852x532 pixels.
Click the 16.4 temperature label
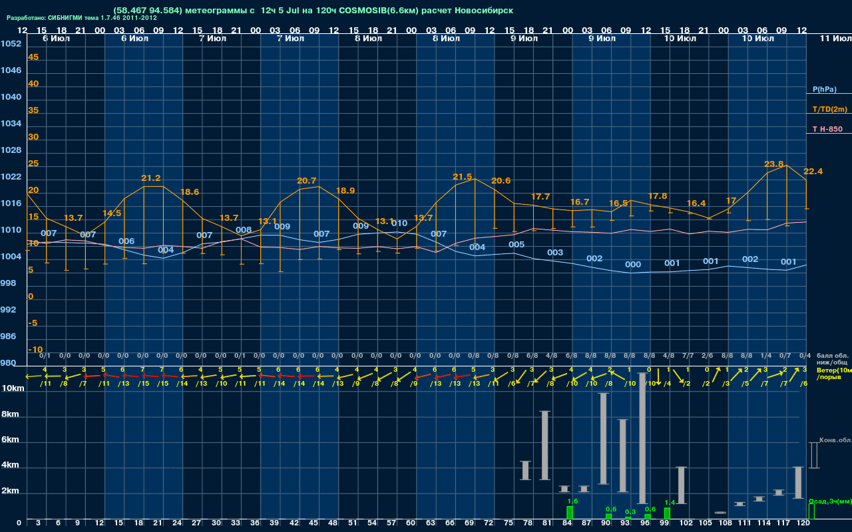pos(696,203)
